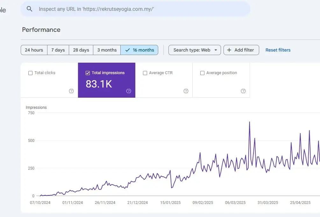Viewport: 320px width, 217px height.
Task: Open help icon on Total clicks card
Action: tap(71, 91)
